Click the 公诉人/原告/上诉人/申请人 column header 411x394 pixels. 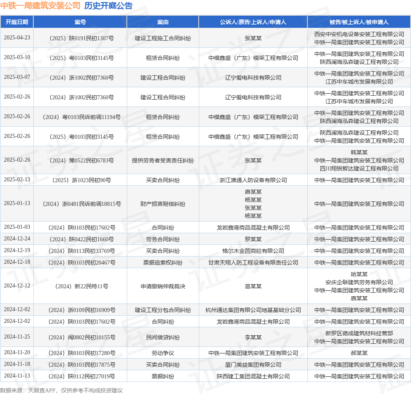pyautogui.click(x=253, y=22)
